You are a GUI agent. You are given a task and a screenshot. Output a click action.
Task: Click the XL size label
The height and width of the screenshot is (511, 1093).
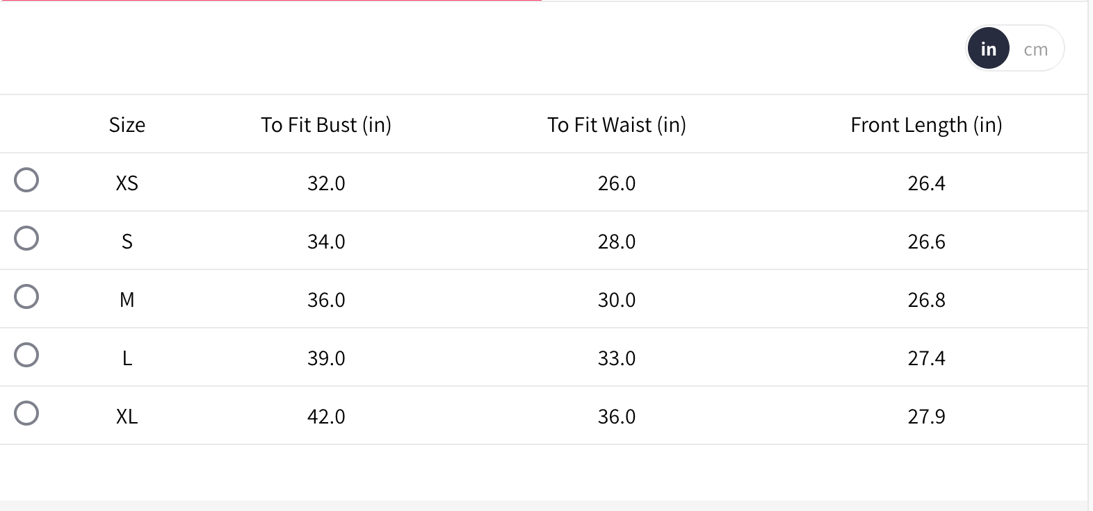(127, 417)
